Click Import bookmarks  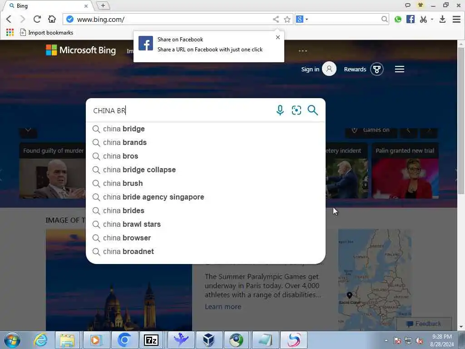pos(47,33)
